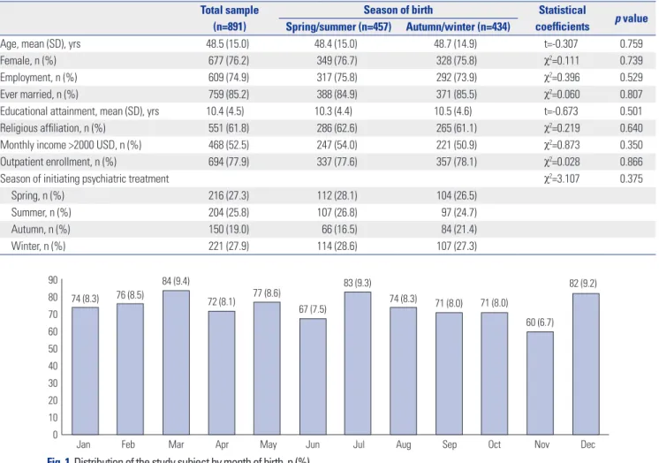Click the 'Total sample (n=891)' column header

click(x=229, y=18)
